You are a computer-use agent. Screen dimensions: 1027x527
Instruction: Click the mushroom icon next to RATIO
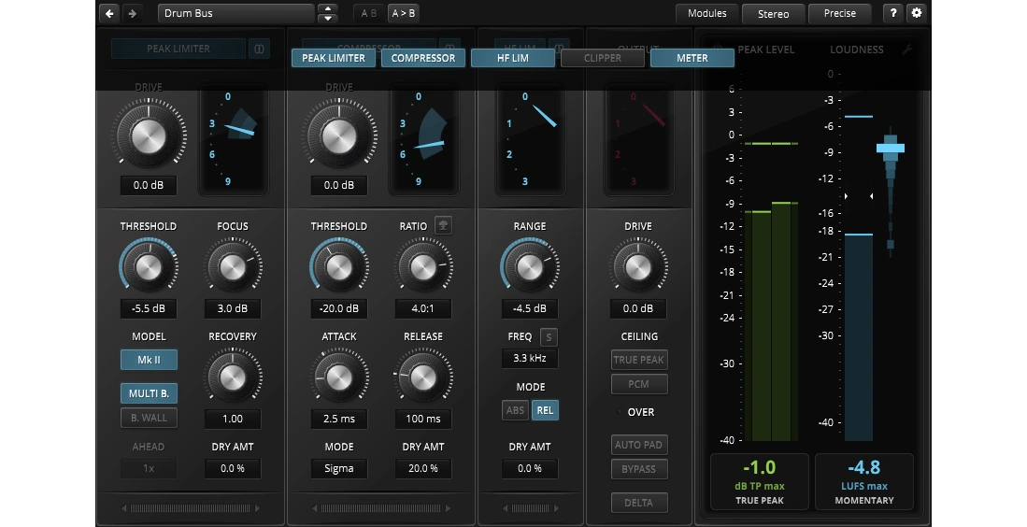click(x=444, y=225)
